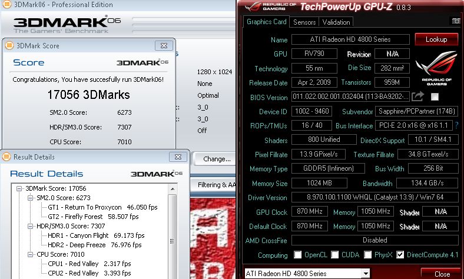Image resolution: width=464 pixels, height=279 pixels.
Task: Click the Release Date value Apr 2, 2009
Action: click(x=314, y=82)
